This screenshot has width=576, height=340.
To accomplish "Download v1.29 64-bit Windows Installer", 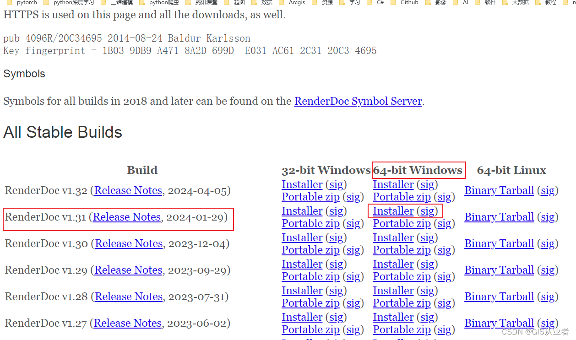I will (x=393, y=264).
